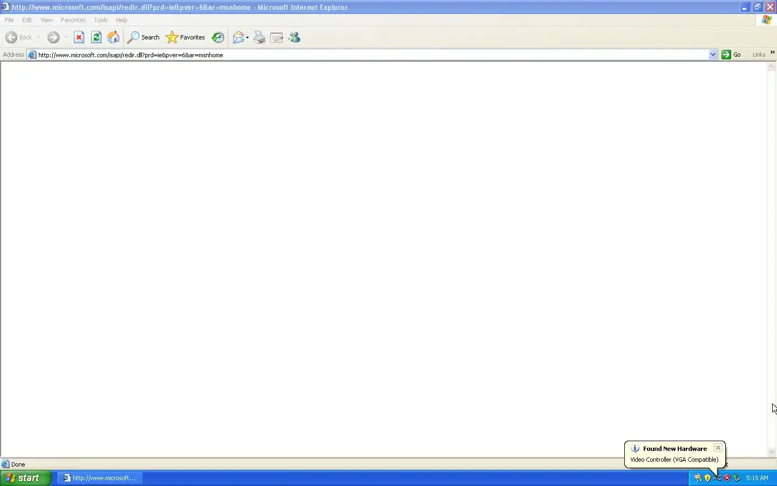This screenshot has width=777, height=486.
Task: Open the Edit menu
Action: tap(27, 20)
